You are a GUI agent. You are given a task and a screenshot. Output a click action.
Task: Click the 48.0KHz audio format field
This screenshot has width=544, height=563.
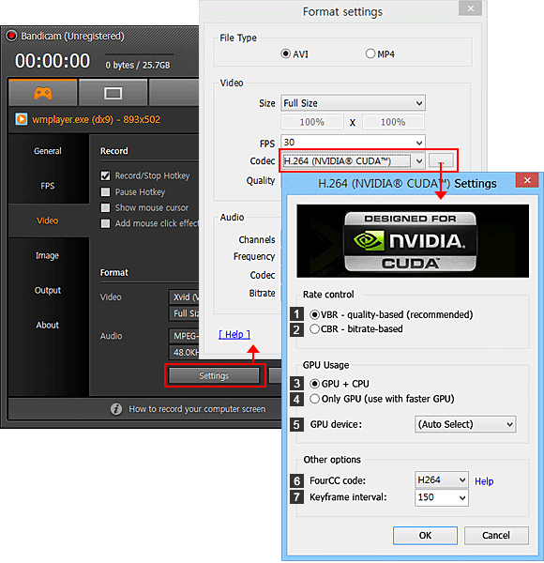(x=184, y=352)
